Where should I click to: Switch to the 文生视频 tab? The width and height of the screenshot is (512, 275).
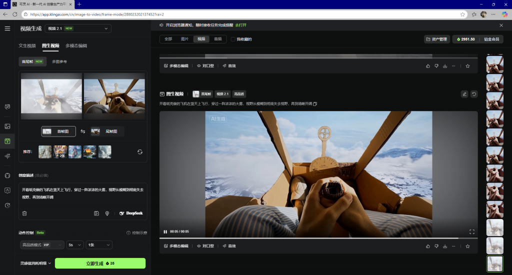27,45
